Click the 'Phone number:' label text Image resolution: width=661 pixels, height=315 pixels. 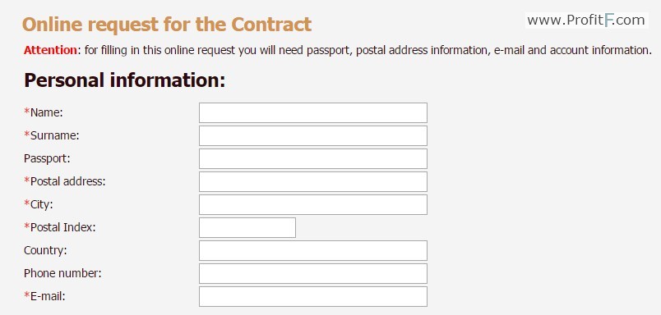62,273
